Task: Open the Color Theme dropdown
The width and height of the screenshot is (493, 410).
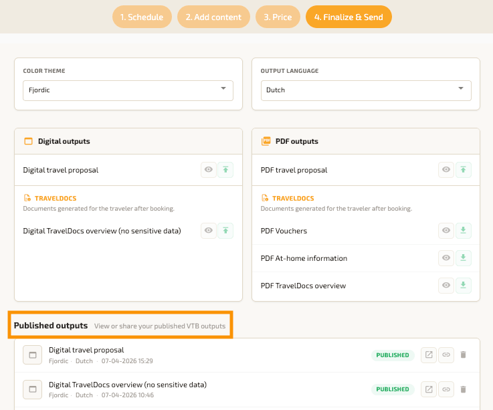Action: tap(128, 90)
